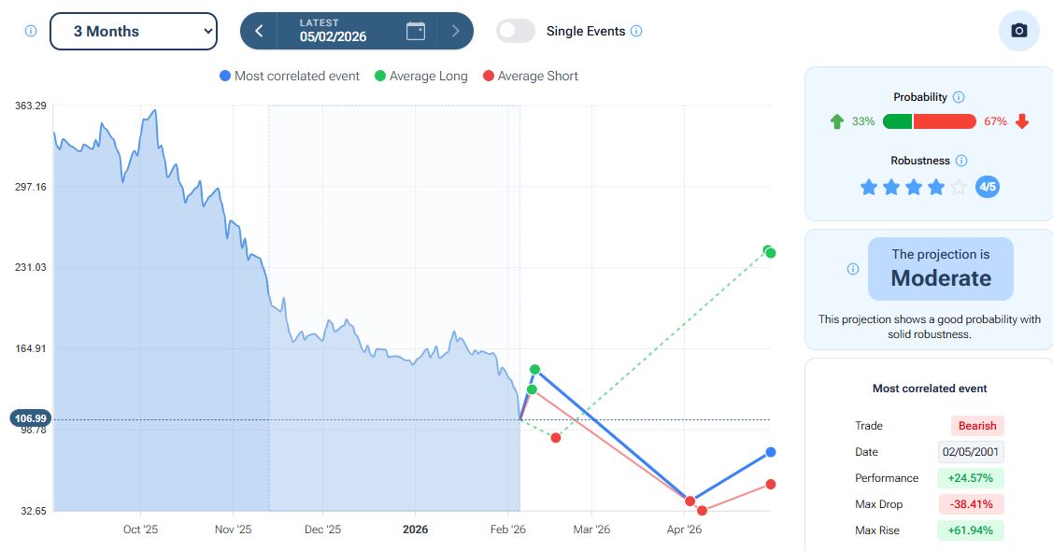
Task: Open the calendar date picker icon
Action: click(x=416, y=31)
